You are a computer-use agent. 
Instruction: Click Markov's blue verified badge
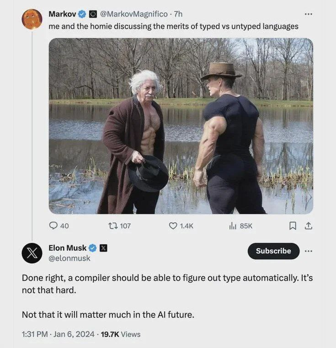(82, 14)
